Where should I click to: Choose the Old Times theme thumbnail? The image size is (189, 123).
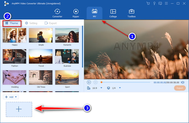click(41, 77)
